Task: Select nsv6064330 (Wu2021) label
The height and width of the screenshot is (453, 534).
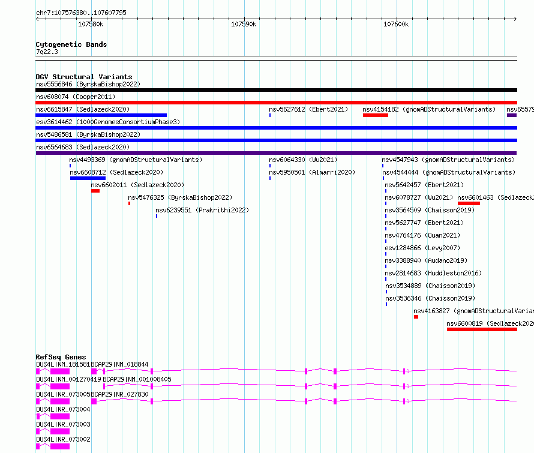Action: (303, 160)
